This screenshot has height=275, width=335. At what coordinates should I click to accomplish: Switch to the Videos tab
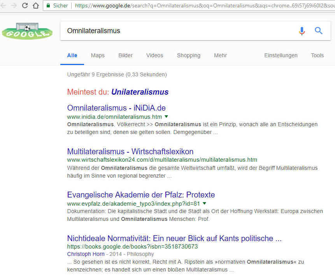[155, 55]
